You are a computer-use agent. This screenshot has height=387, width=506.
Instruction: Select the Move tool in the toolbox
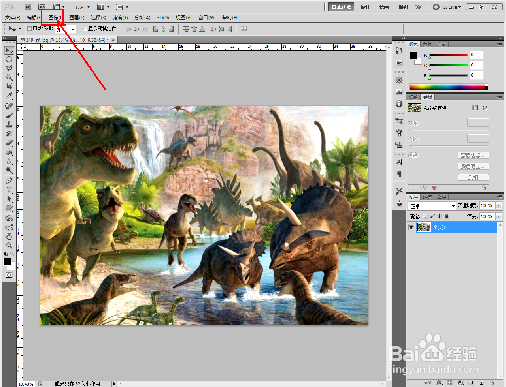pyautogui.click(x=9, y=50)
